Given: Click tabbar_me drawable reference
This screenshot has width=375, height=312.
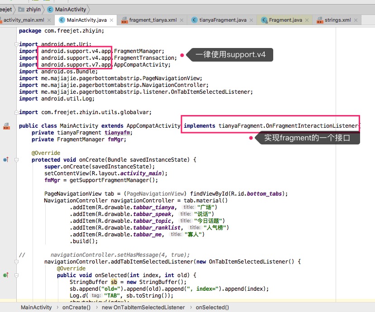Looking at the screenshot, I should point(147,235).
